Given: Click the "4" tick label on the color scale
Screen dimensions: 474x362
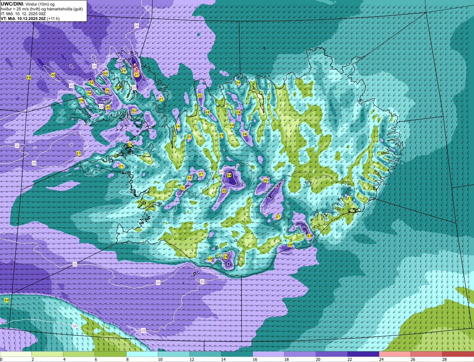Looking at the screenshot, I should pos(64,359).
